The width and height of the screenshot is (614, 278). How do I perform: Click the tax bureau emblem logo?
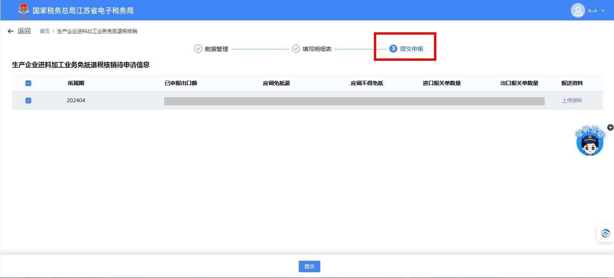pos(24,10)
